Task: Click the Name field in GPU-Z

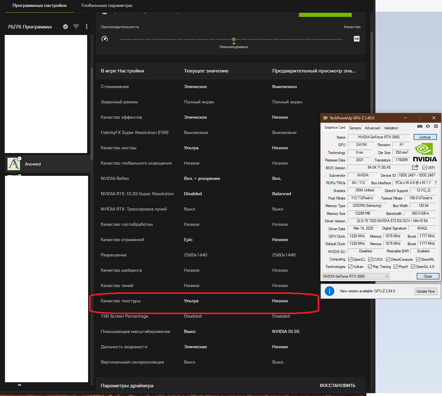Action: tap(379, 137)
